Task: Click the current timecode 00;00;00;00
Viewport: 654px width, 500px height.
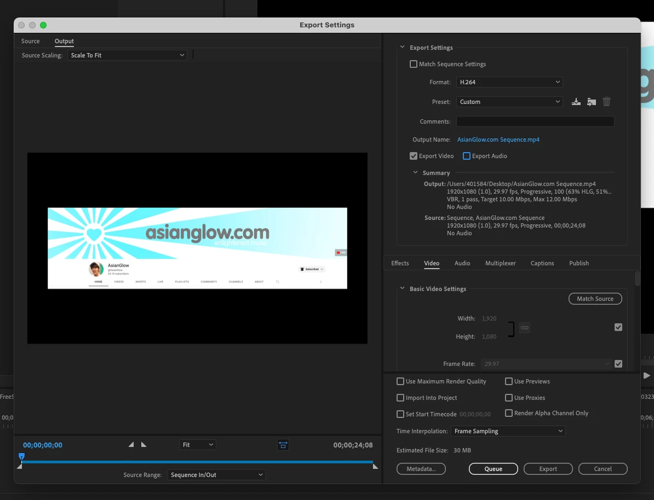Action: point(43,445)
